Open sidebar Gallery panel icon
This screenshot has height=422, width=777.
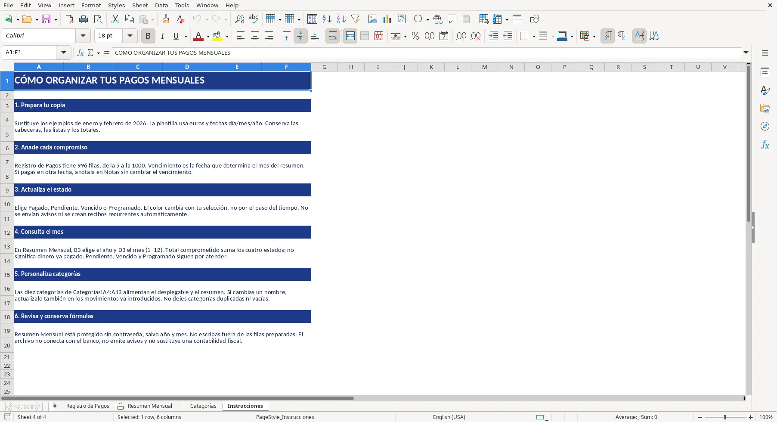coord(765,108)
